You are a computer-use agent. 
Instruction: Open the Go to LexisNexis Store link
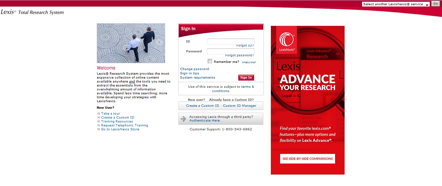120,129
